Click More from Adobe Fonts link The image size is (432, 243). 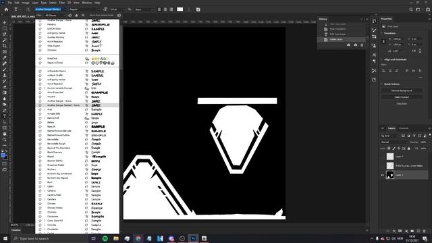tap(101, 16)
